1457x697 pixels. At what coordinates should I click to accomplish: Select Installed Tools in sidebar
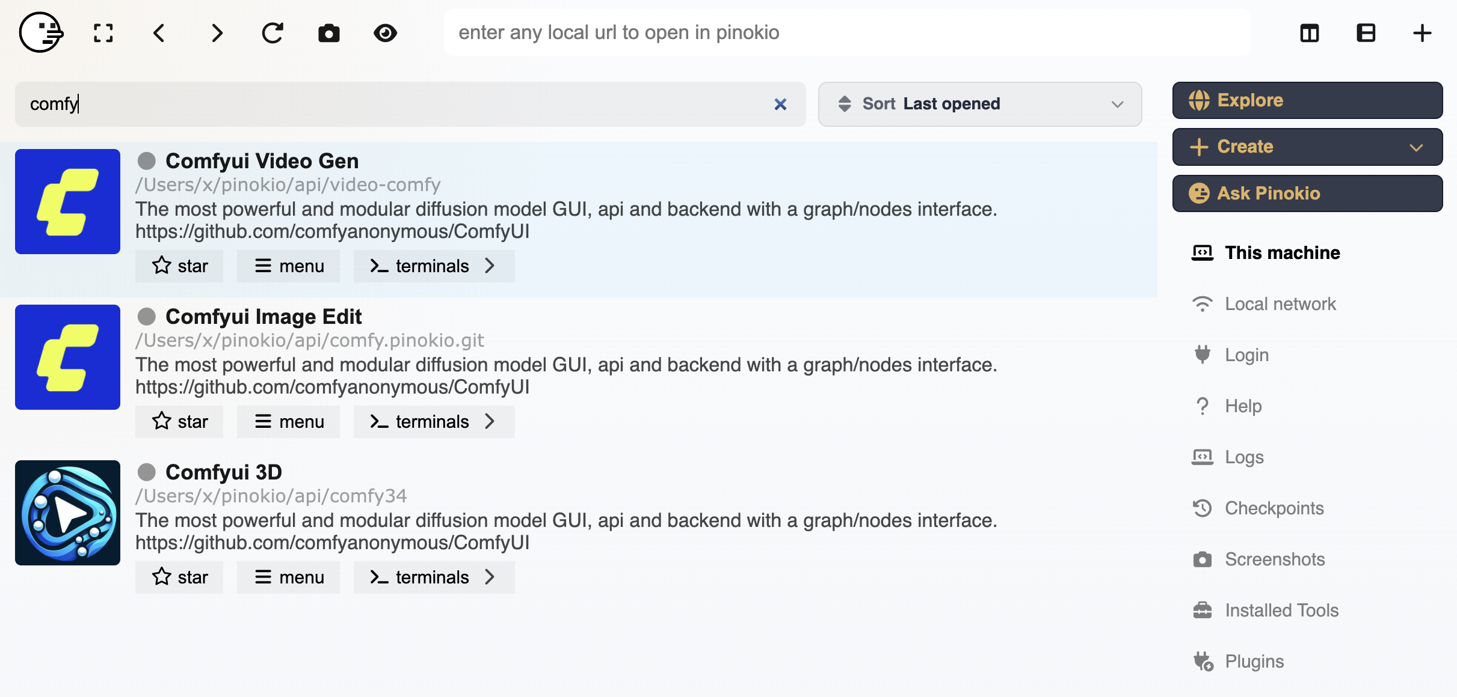pyautogui.click(x=1281, y=610)
